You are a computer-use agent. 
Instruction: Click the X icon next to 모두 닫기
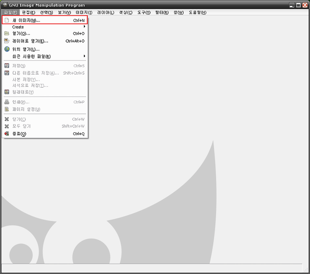pyautogui.click(x=7, y=126)
